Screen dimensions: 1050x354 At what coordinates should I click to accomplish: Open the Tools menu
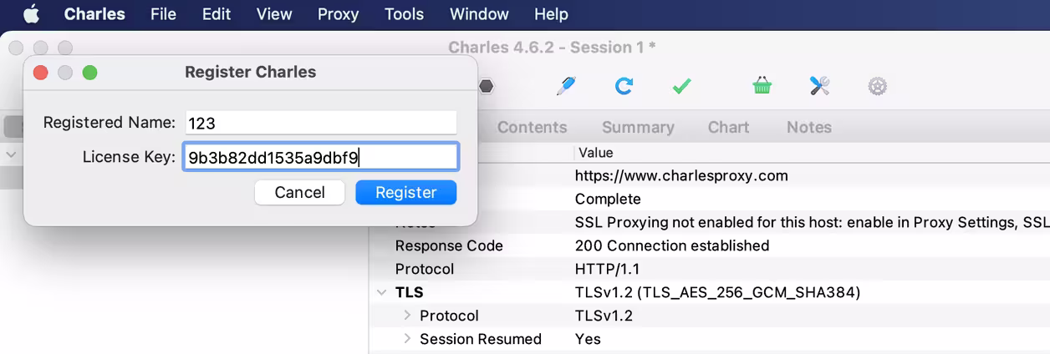(x=404, y=14)
